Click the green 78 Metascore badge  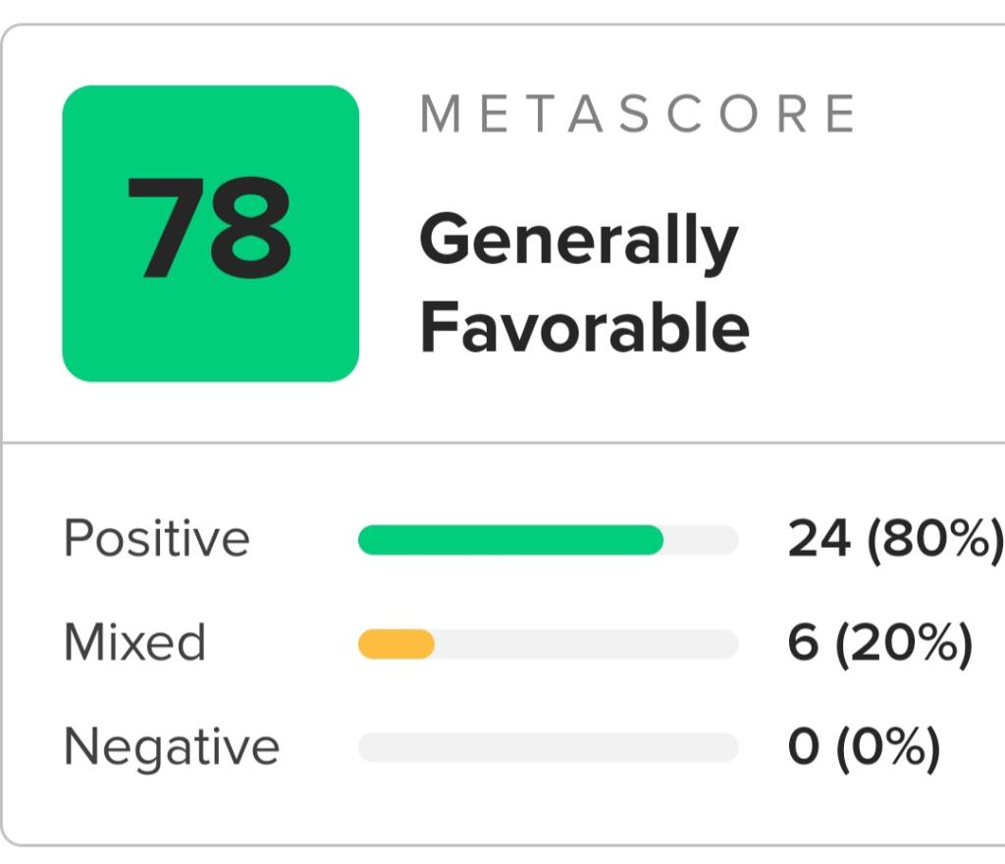tap(210, 234)
